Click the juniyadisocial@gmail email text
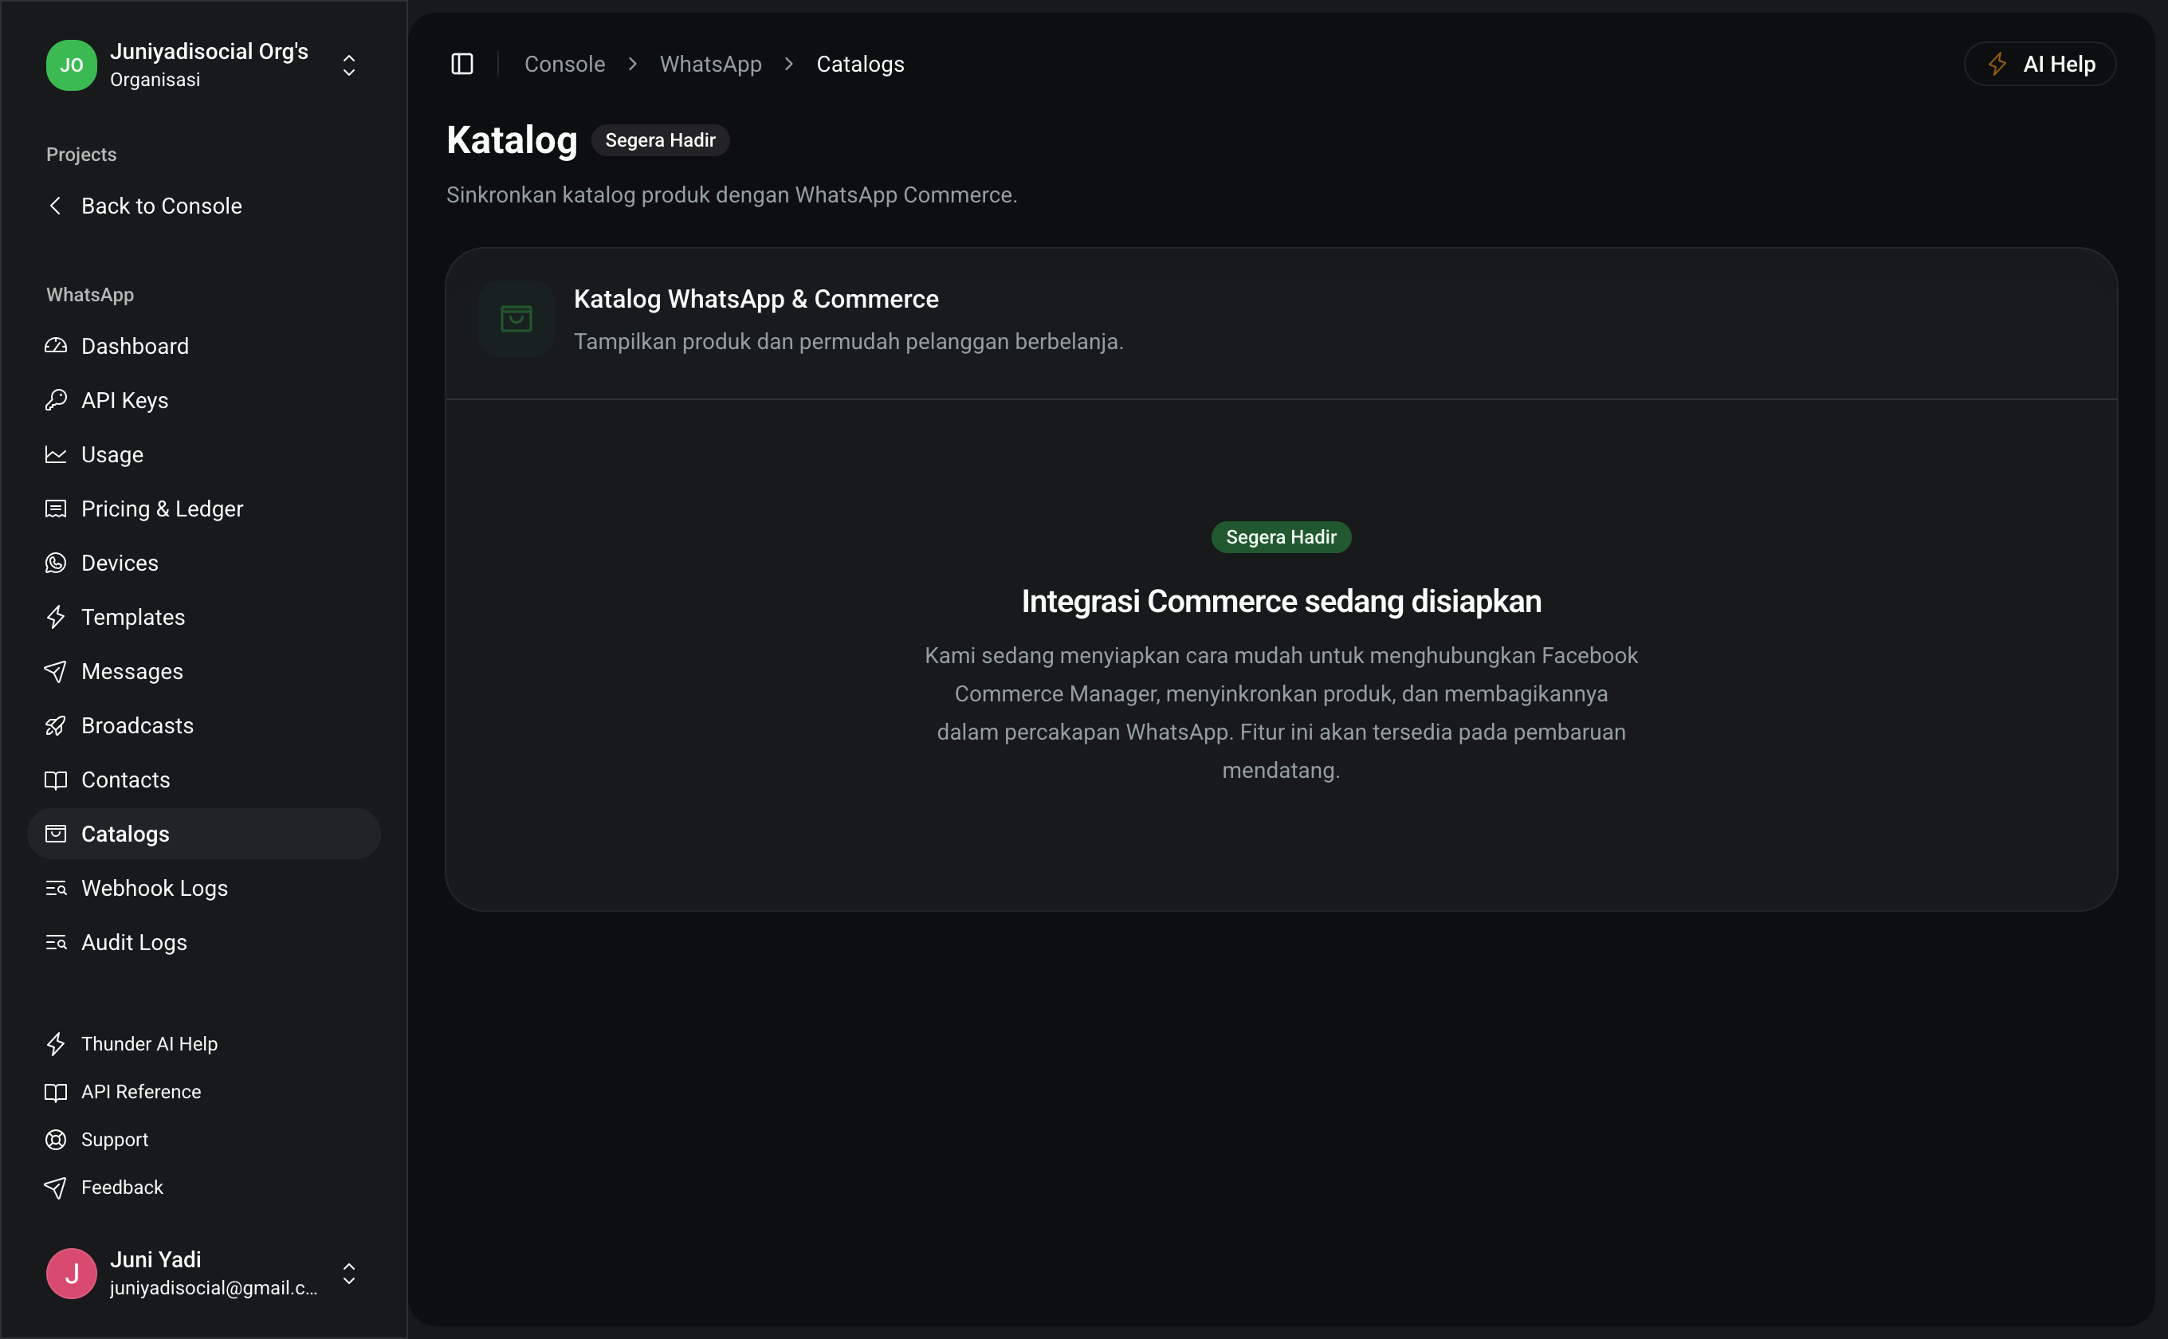2168x1339 pixels. (214, 1288)
